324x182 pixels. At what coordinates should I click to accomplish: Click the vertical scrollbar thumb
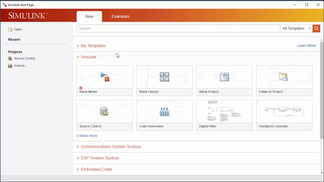click(322, 90)
